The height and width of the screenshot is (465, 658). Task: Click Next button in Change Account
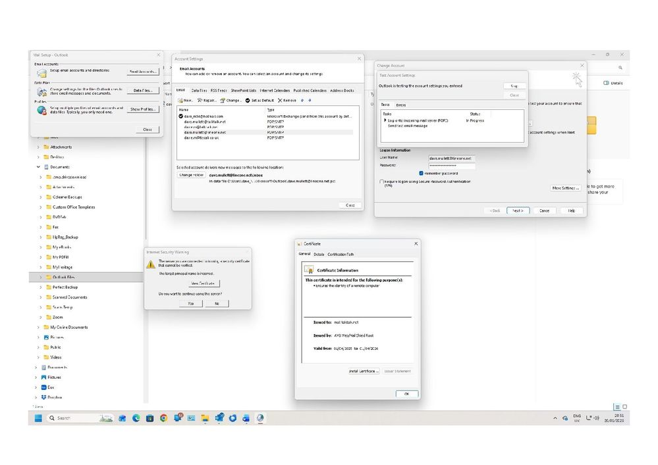point(518,210)
